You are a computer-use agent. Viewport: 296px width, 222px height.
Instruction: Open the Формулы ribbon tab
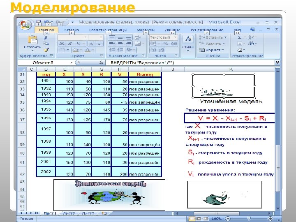pyautogui.click(x=146, y=30)
